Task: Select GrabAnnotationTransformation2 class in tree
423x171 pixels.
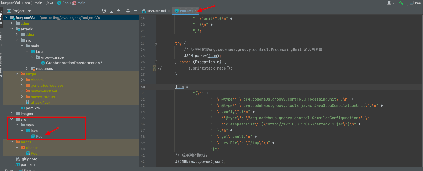Action: 74,63
